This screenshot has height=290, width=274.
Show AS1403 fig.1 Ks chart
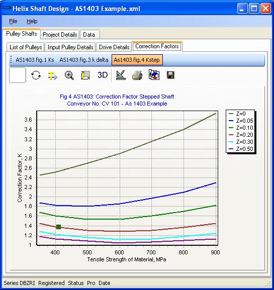coord(35,60)
